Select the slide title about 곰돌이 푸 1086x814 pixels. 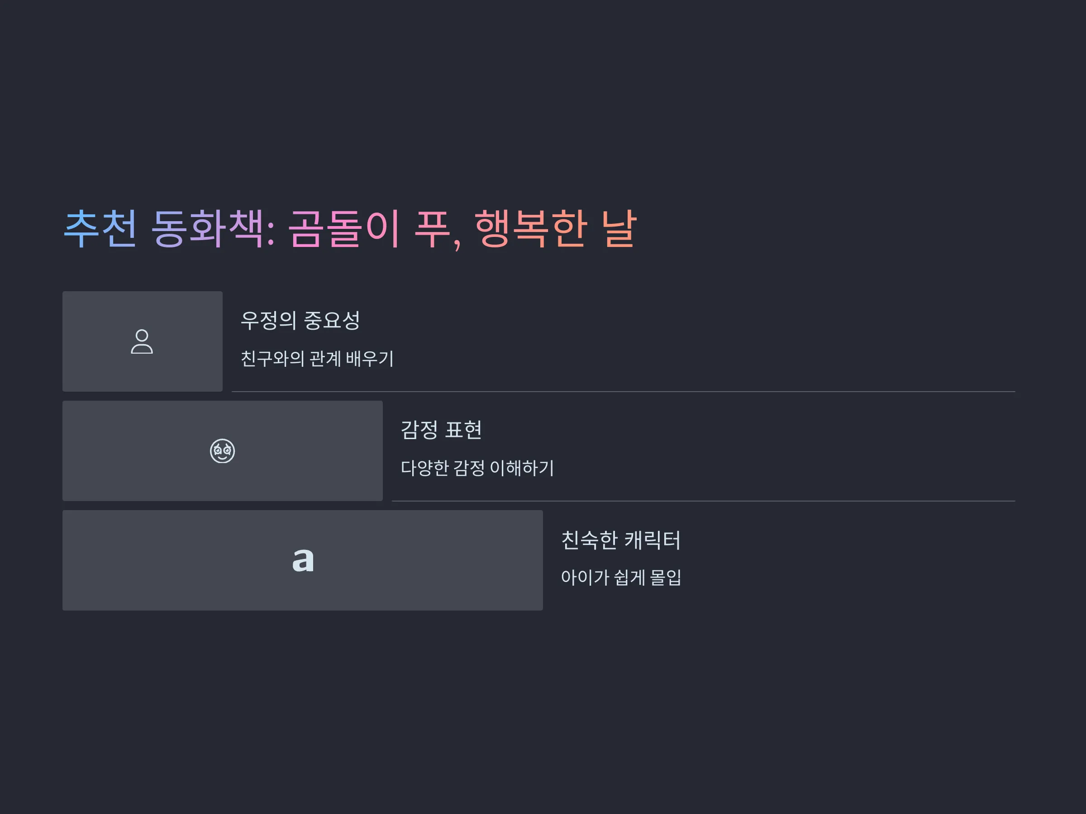pyautogui.click(x=350, y=229)
